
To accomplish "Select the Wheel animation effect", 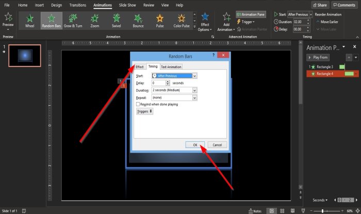I will [30, 21].
